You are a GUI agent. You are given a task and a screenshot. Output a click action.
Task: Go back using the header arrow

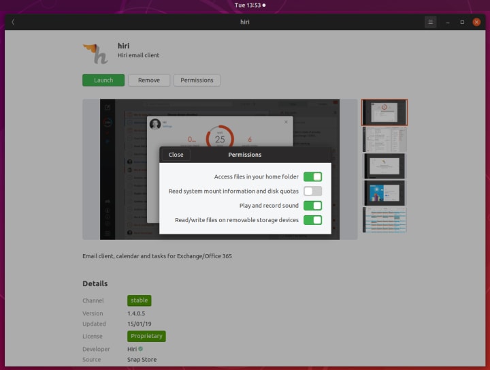13,22
